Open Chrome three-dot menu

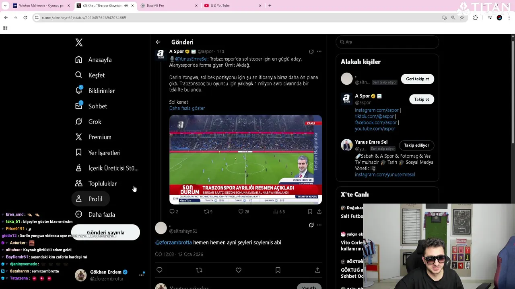[509, 18]
